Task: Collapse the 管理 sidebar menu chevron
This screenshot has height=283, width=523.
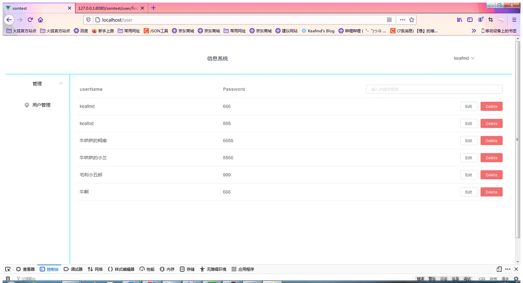Action: pos(61,84)
